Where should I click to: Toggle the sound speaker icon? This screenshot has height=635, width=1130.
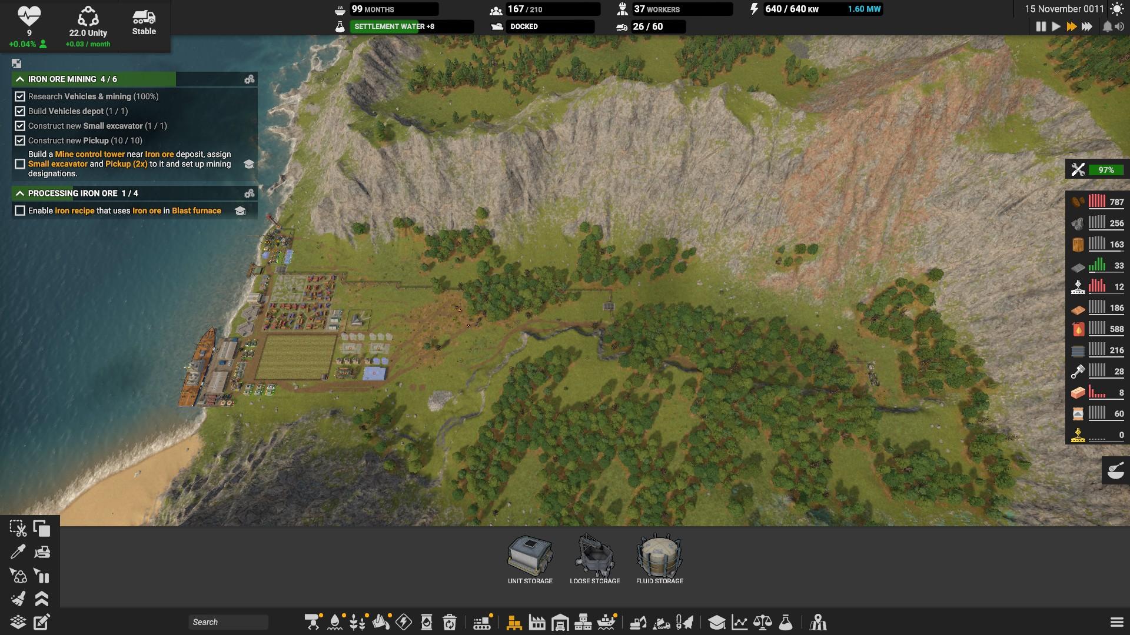point(1119,26)
